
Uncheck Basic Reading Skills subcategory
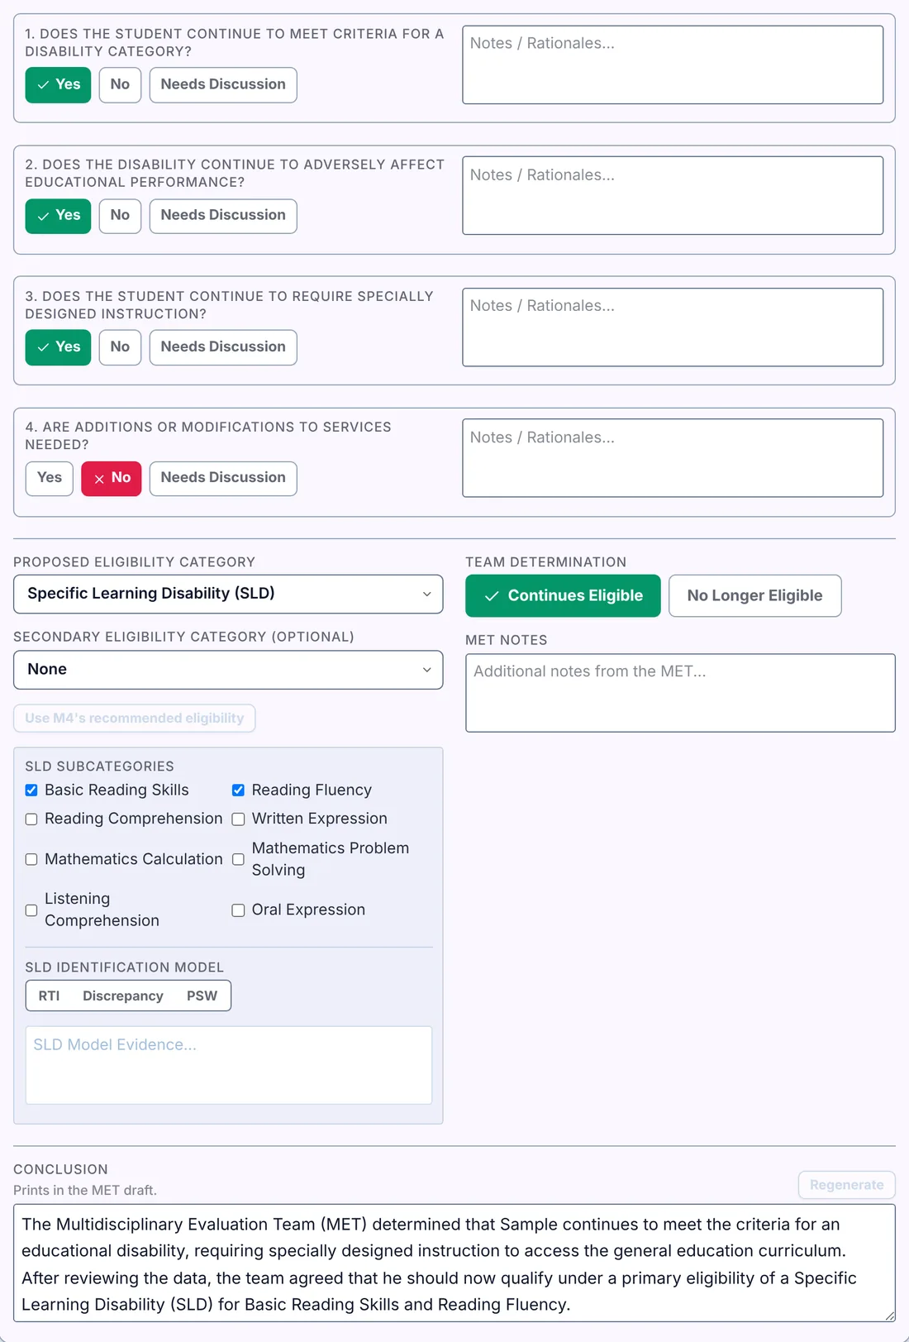(31, 790)
